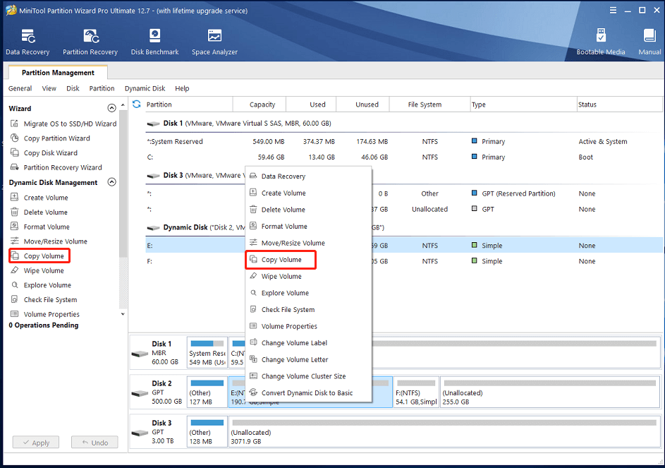This screenshot has height=468, width=665.
Task: Open the hamburger menu in title bar
Action: [614, 10]
